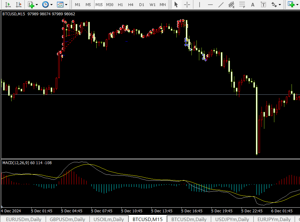Click the MACD(12,26,9) indicator label
Image resolution: width=300 pixels, height=222 pixels.
[x=27, y=163]
